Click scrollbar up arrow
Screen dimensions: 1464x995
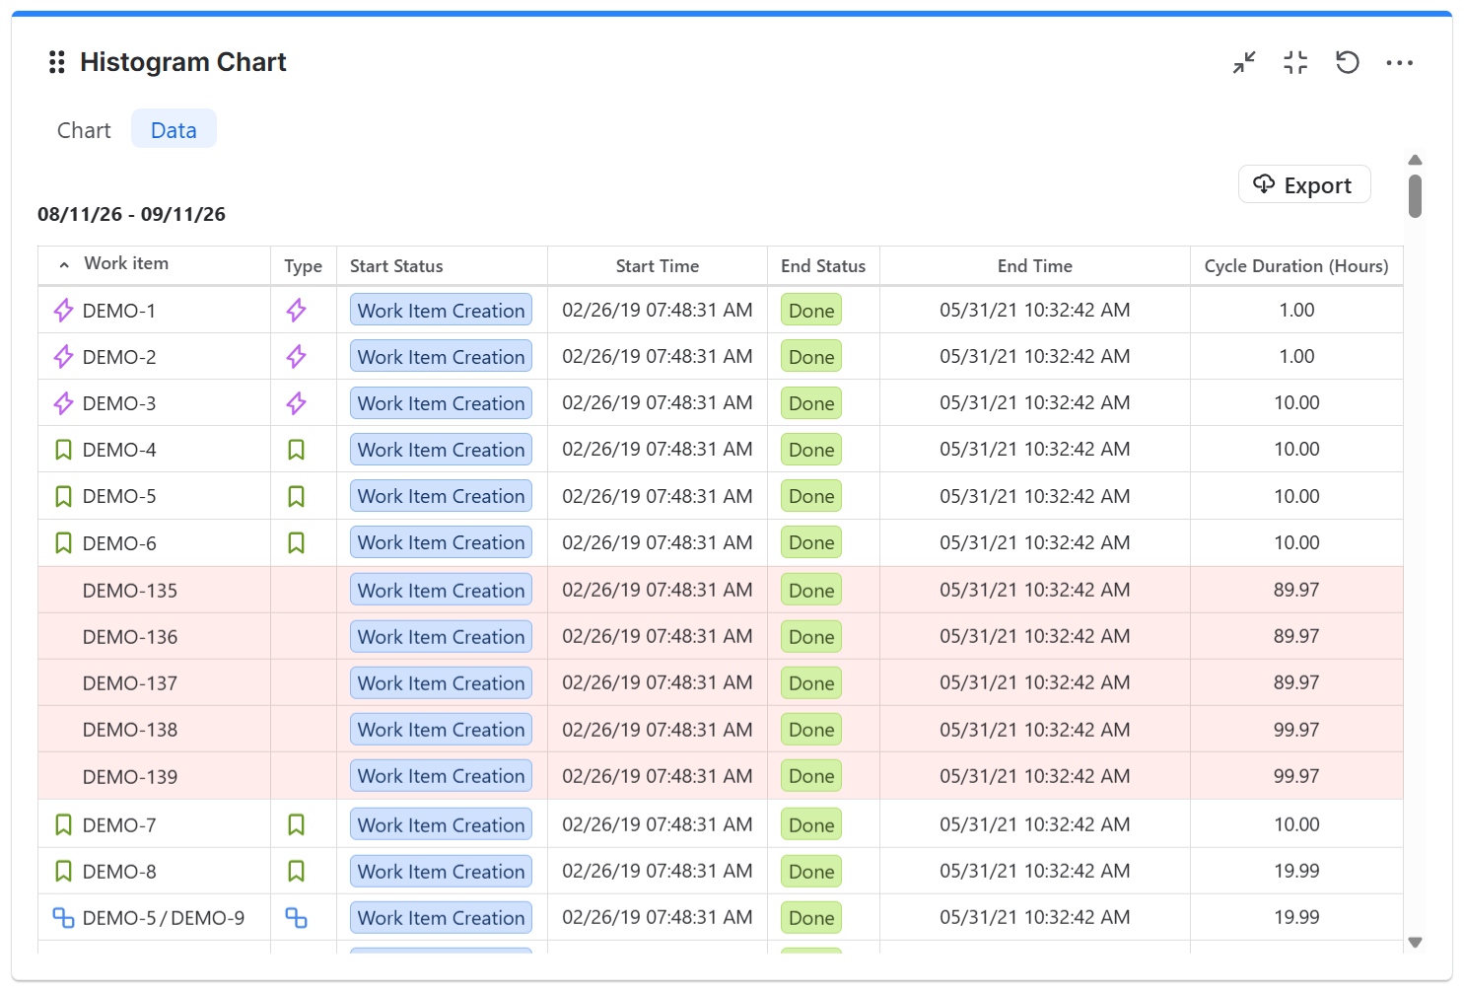point(1415,160)
